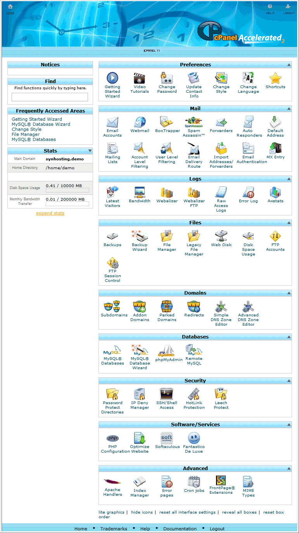Open Trademarks in footer bar
Image resolution: width=299 pixels, height=533 pixels.
coord(114,529)
